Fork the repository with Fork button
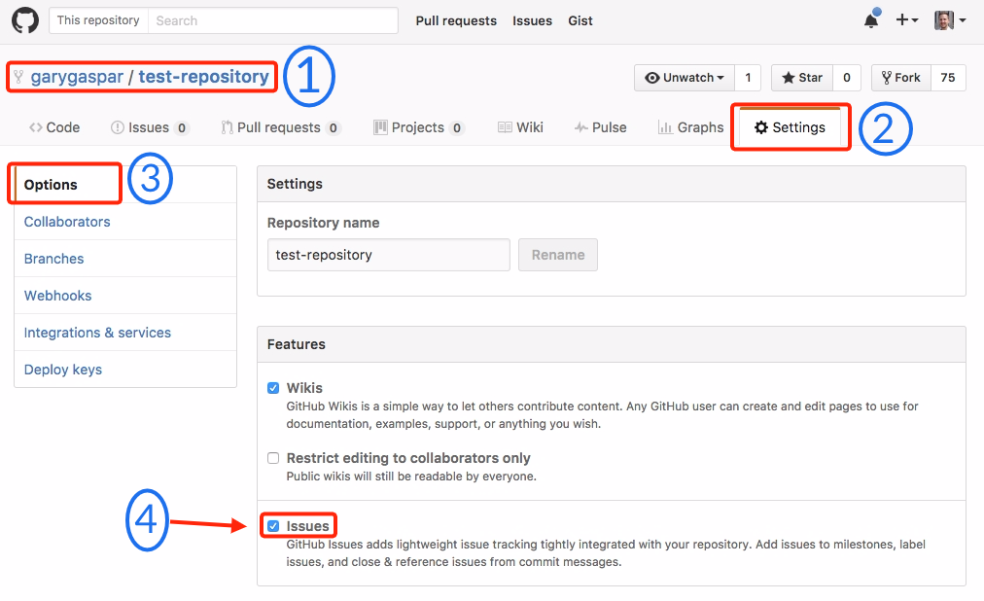Screen dimensions: 984x601 point(901,78)
